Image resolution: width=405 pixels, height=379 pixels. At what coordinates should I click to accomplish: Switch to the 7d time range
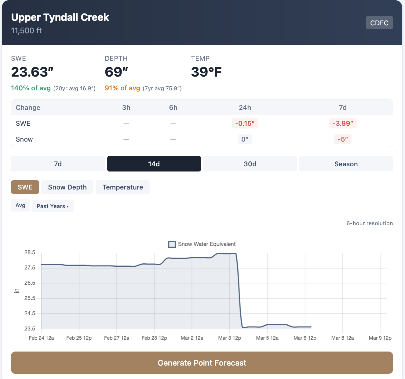57,164
